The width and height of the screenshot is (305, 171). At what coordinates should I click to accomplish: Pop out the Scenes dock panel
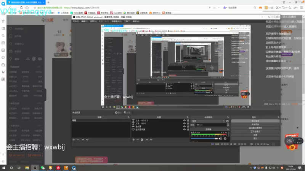tap(128, 117)
